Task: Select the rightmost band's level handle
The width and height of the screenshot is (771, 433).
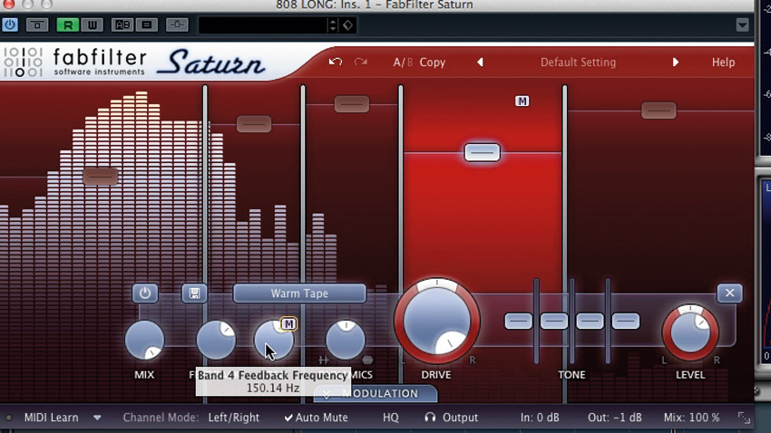Action: (659, 111)
